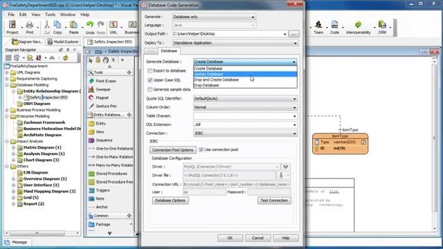
Task: Switch to the Database tab
Action: point(169,50)
